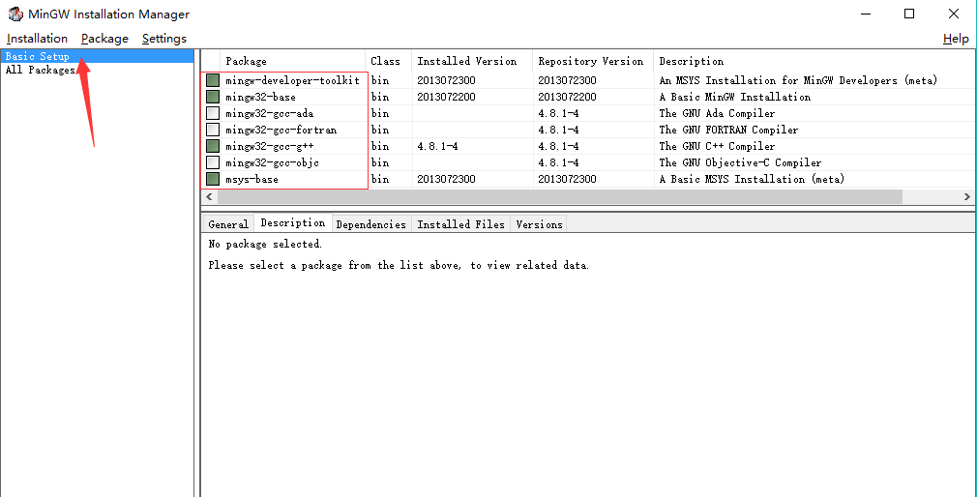Select the mingw32-gcc-objc package name
The height and width of the screenshot is (497, 977).
[272, 162]
